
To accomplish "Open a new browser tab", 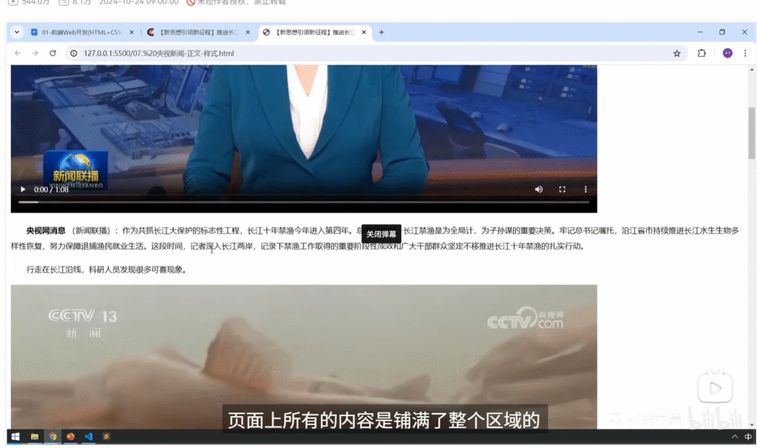I will coord(381,33).
